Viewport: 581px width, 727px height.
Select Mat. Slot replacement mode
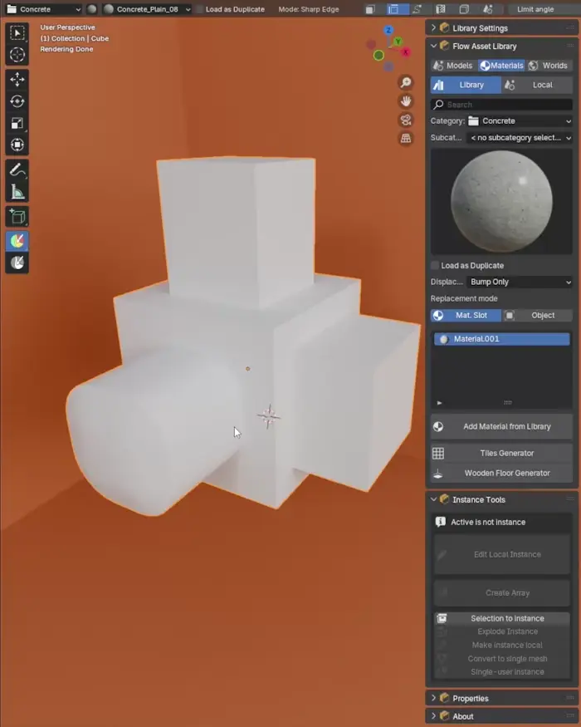pyautogui.click(x=466, y=315)
